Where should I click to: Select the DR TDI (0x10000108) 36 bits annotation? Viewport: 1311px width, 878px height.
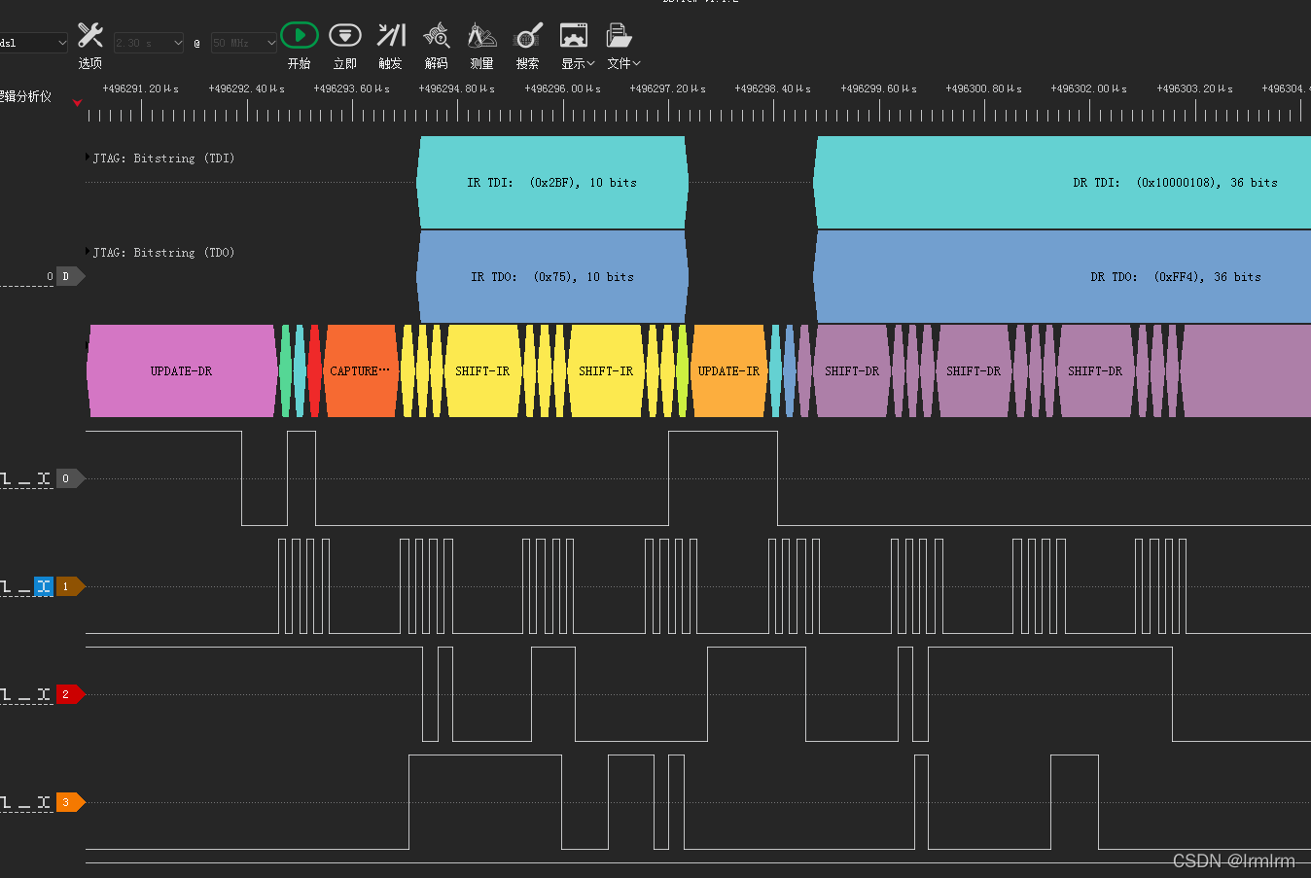[1062, 182]
